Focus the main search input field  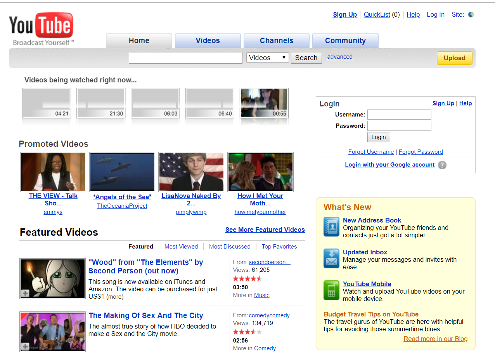tap(185, 58)
